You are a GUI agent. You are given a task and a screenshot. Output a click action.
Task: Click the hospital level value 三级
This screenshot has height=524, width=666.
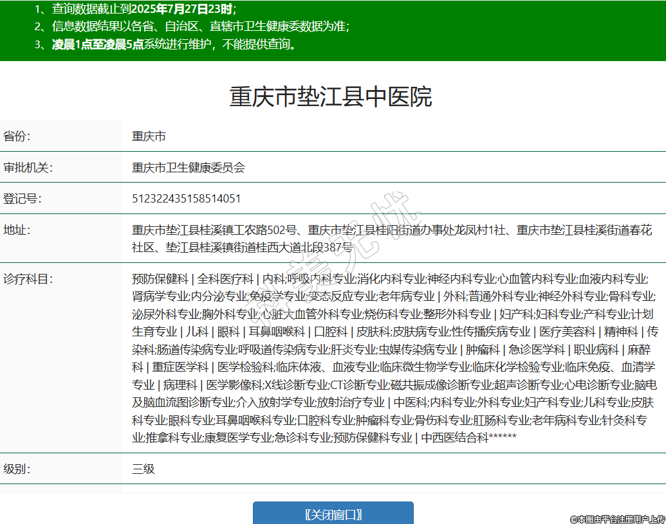coord(143,469)
